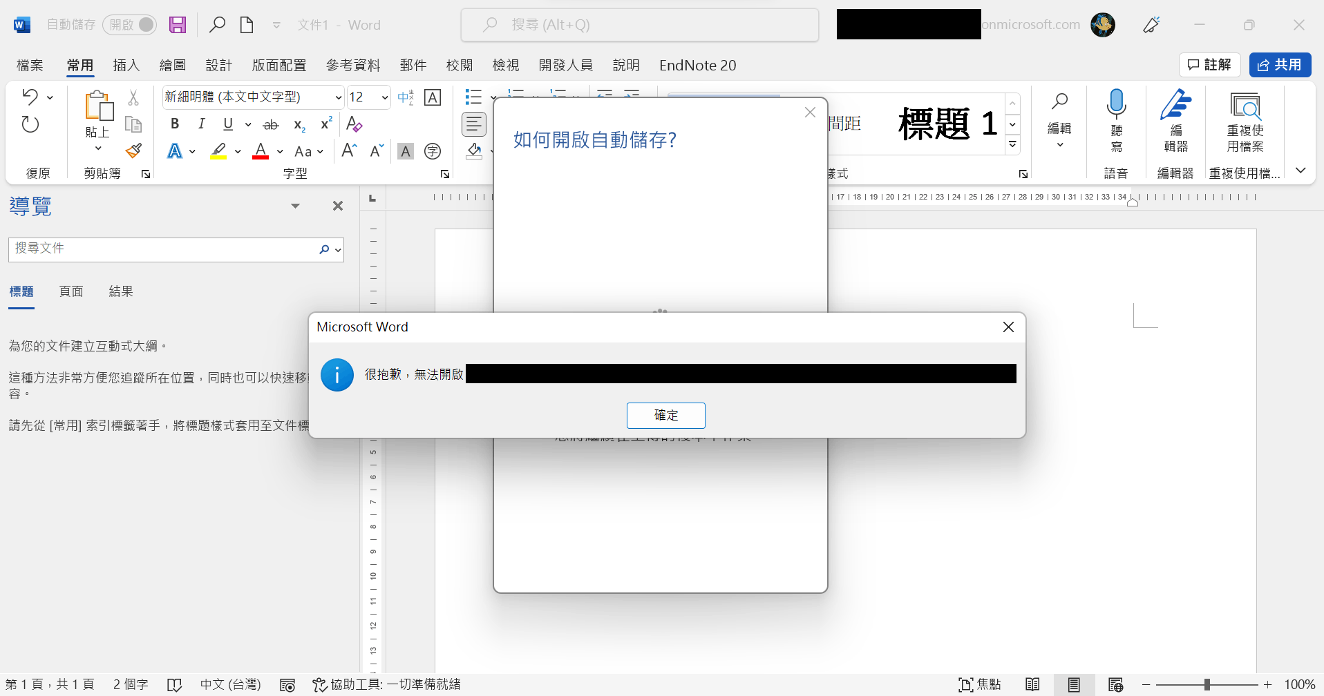Switch to the 插入 Insert tab
This screenshot has width=1324, height=696.
[x=126, y=65]
